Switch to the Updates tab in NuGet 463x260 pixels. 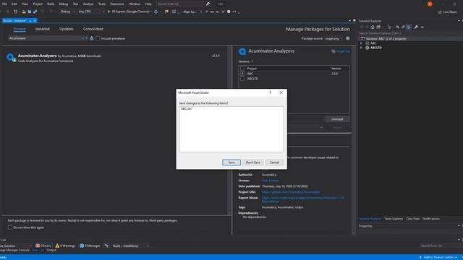click(67, 29)
